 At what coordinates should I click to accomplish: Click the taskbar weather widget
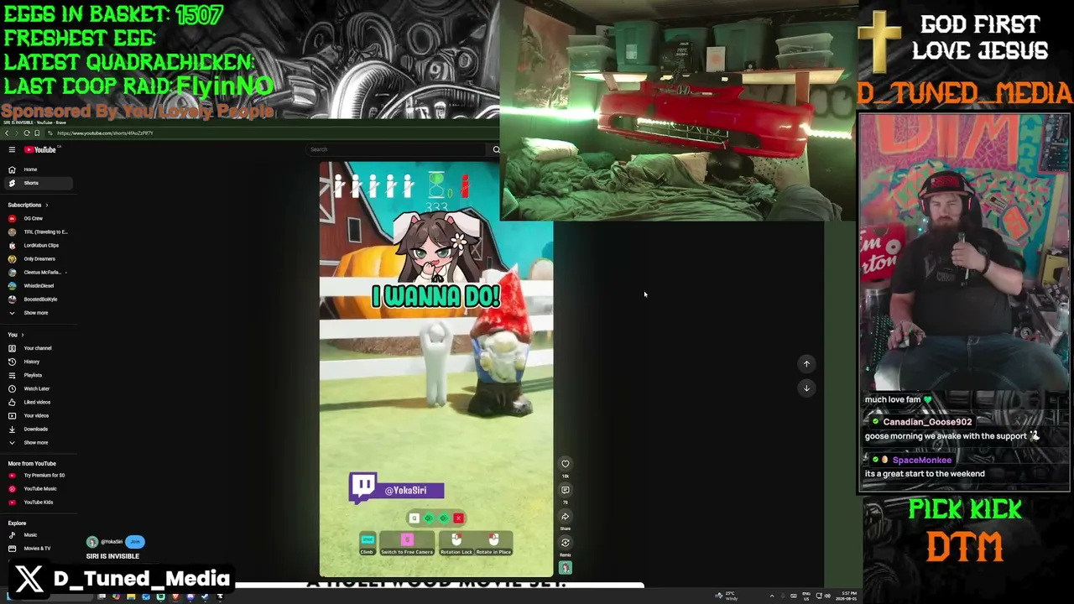[727, 596]
